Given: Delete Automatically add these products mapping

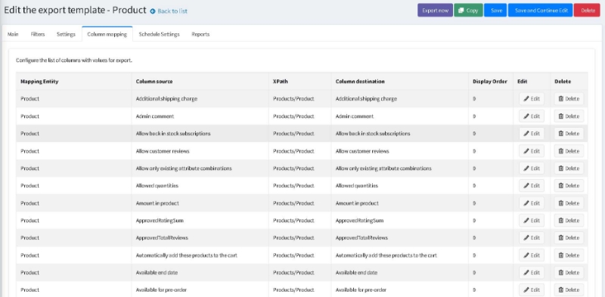Looking at the screenshot, I should coord(569,255).
